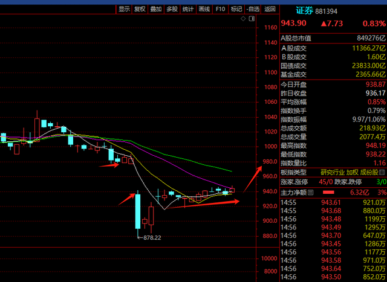Select the tick row priced 943.70
The width and height of the screenshot is (387, 282).
pyautogui.click(x=333, y=236)
